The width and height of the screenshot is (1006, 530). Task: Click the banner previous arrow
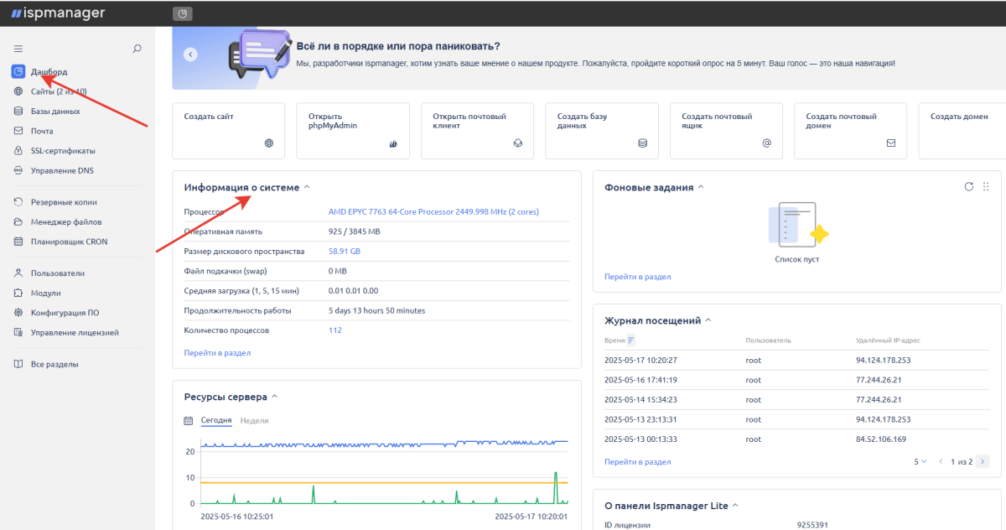(x=190, y=55)
